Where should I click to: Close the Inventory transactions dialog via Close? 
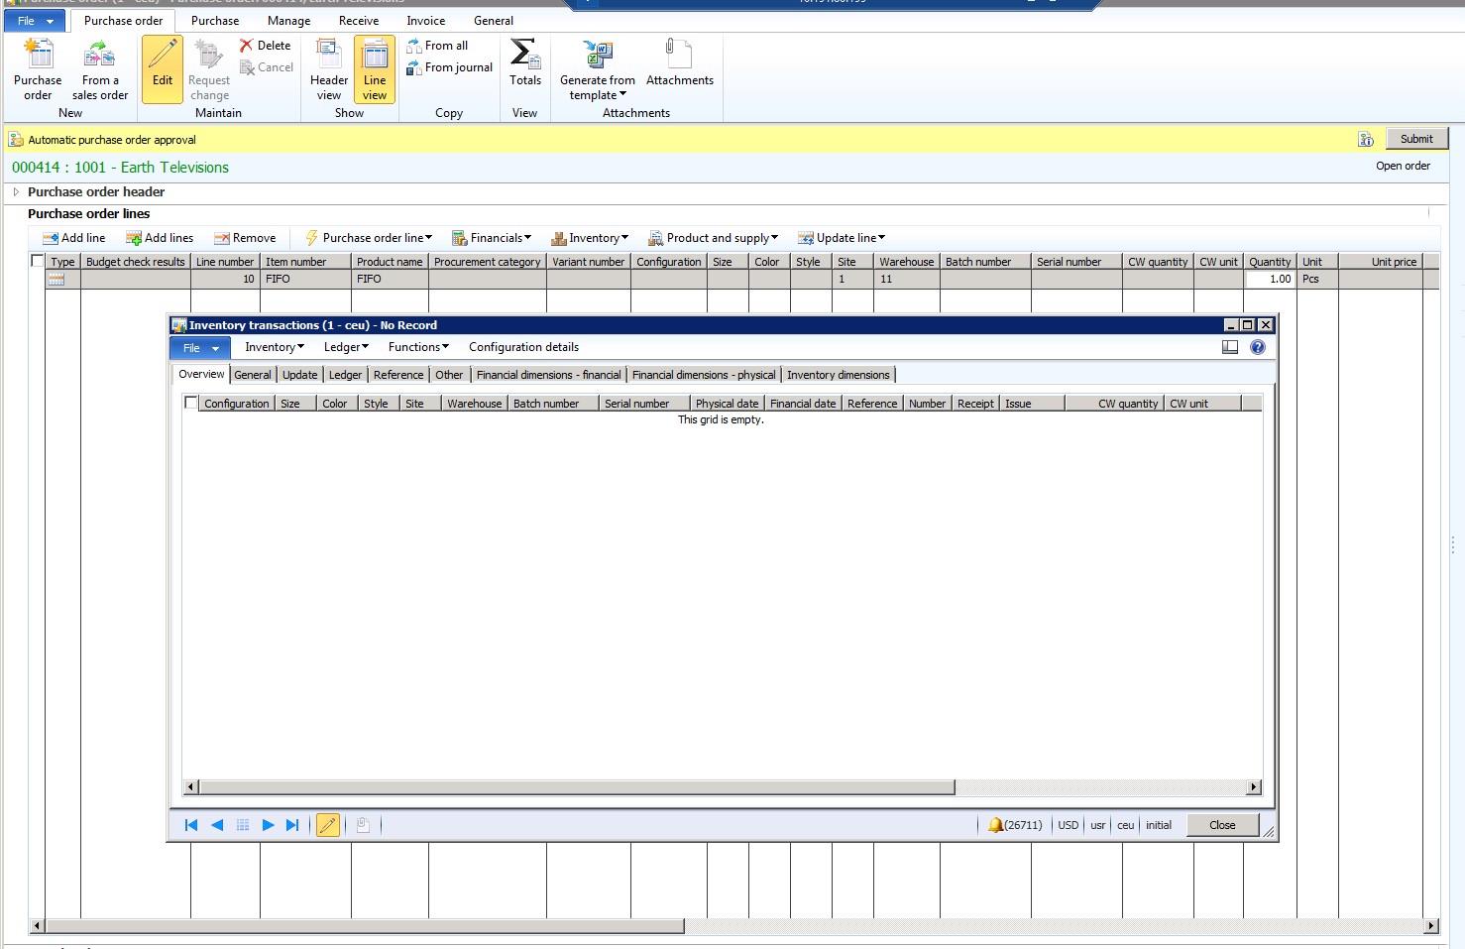coord(1221,825)
